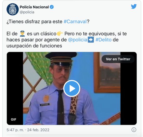The image size is (143, 137).
Task: Click the Policía Nacional profile avatar
Action: 12,9
